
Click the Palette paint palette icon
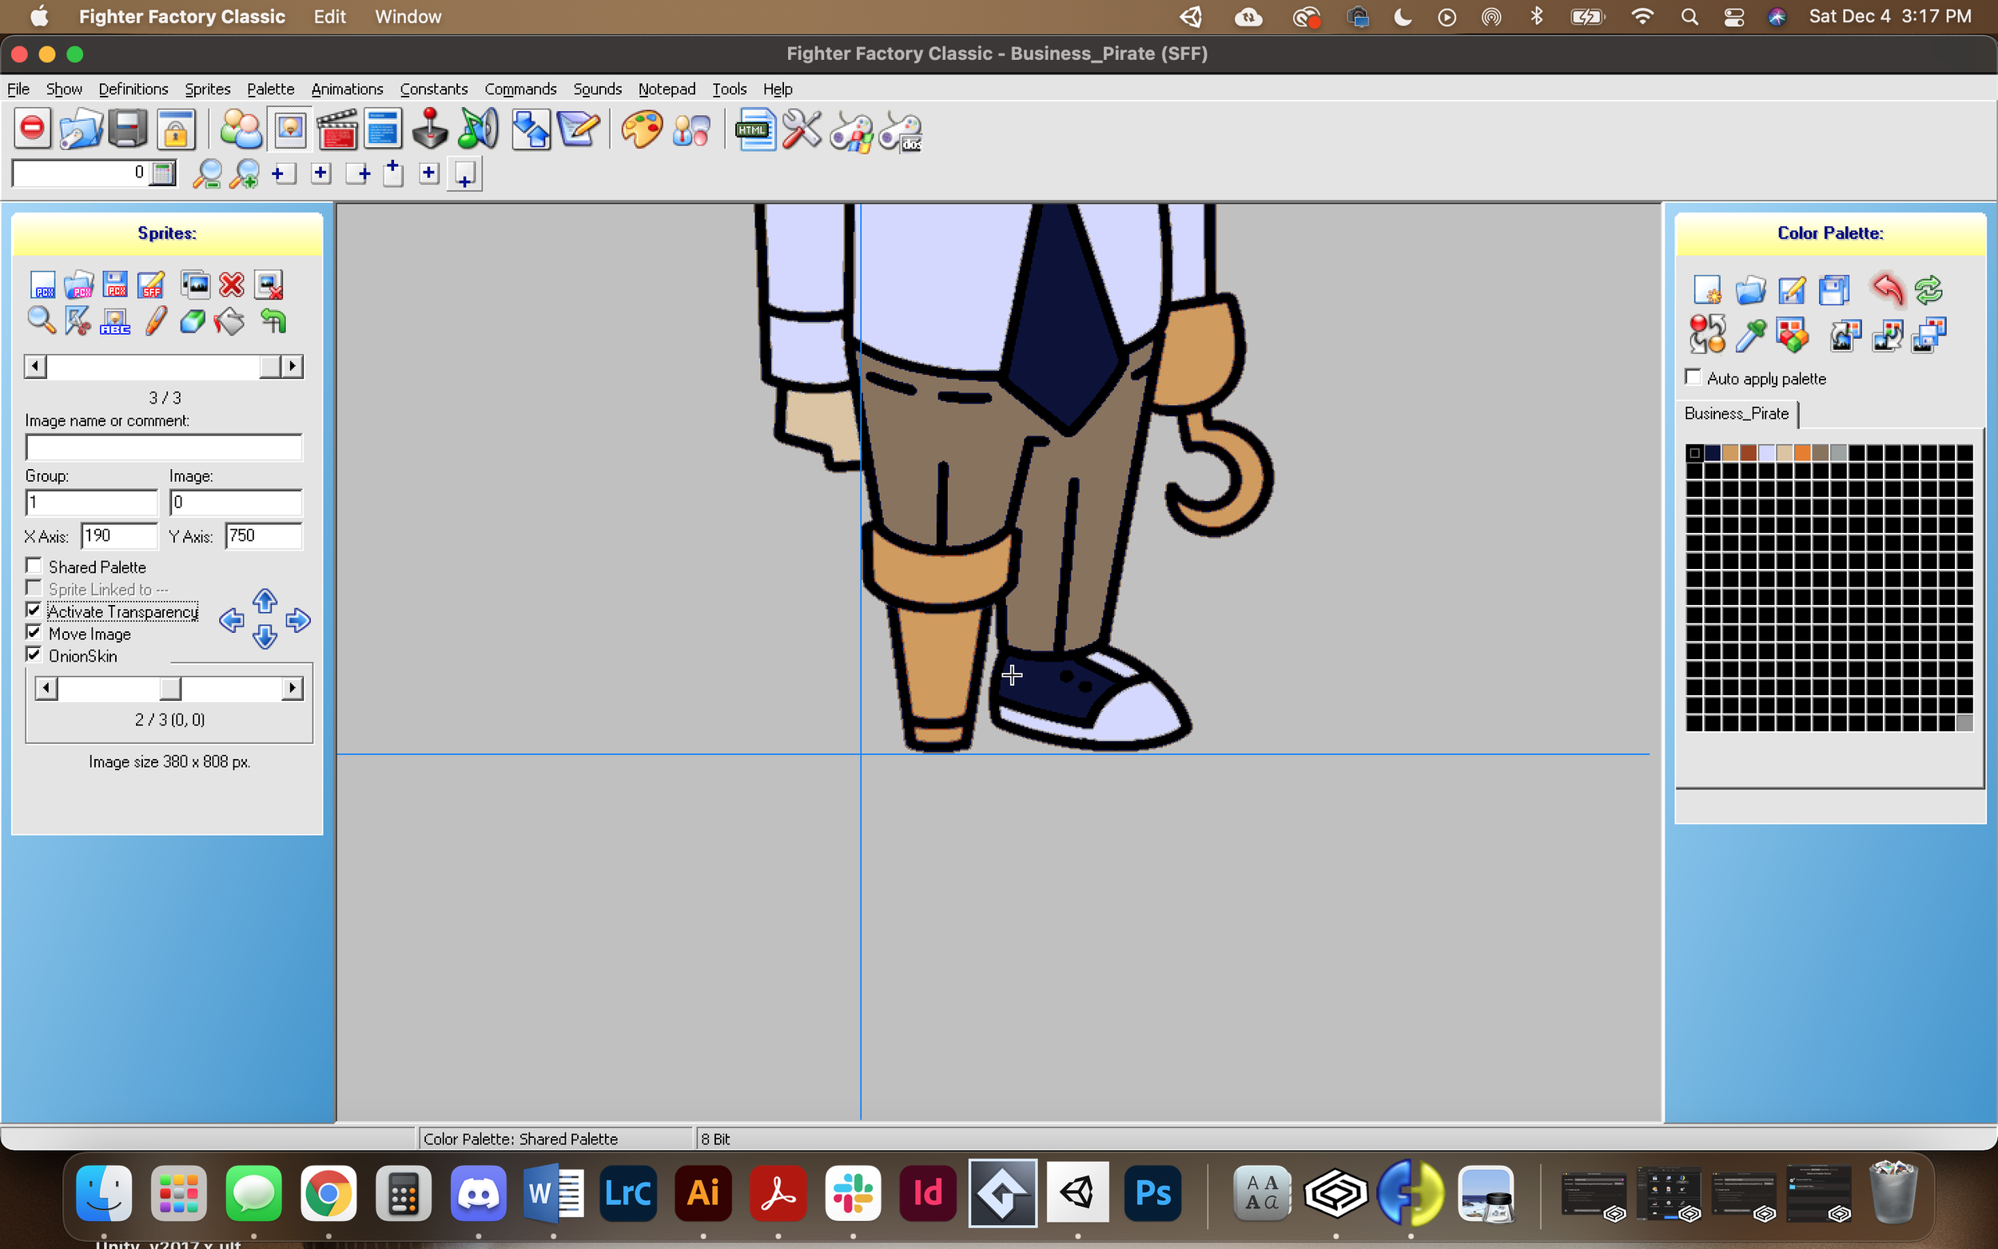(642, 129)
